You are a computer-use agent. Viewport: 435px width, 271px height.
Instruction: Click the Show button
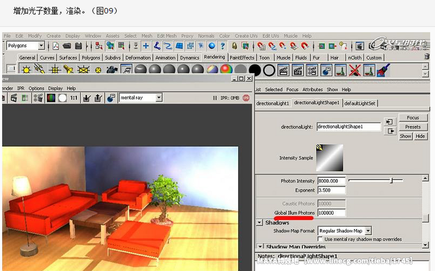coord(405,136)
